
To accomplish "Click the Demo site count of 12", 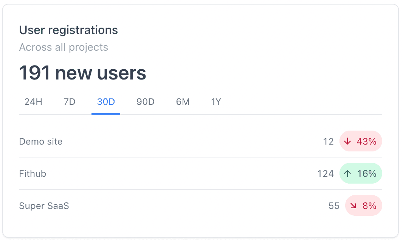I will pyautogui.click(x=328, y=142).
